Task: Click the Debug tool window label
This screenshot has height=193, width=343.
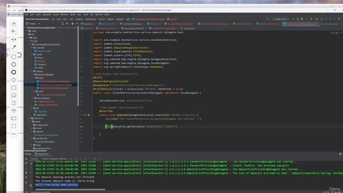Action: coord(28,154)
